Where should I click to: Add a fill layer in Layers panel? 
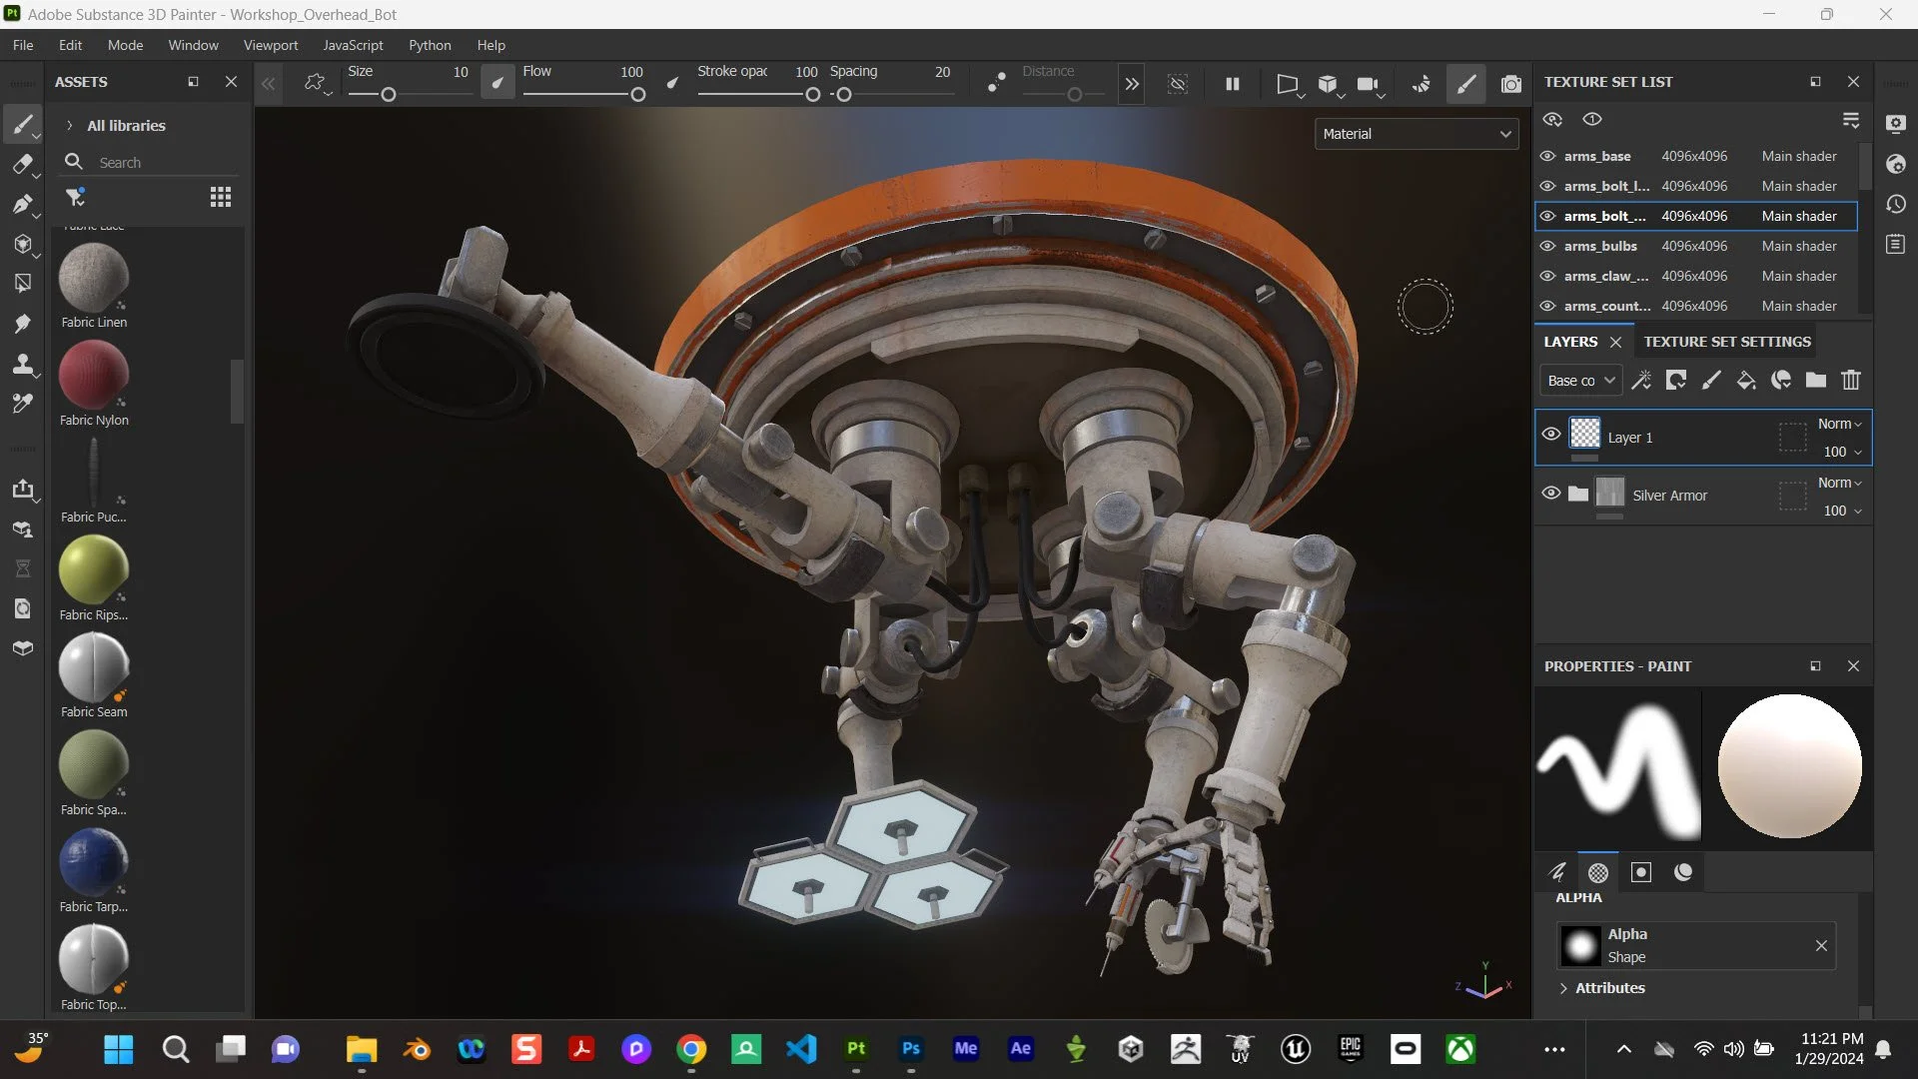click(1746, 380)
